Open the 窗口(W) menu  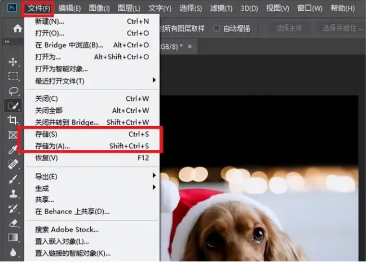[x=310, y=8]
